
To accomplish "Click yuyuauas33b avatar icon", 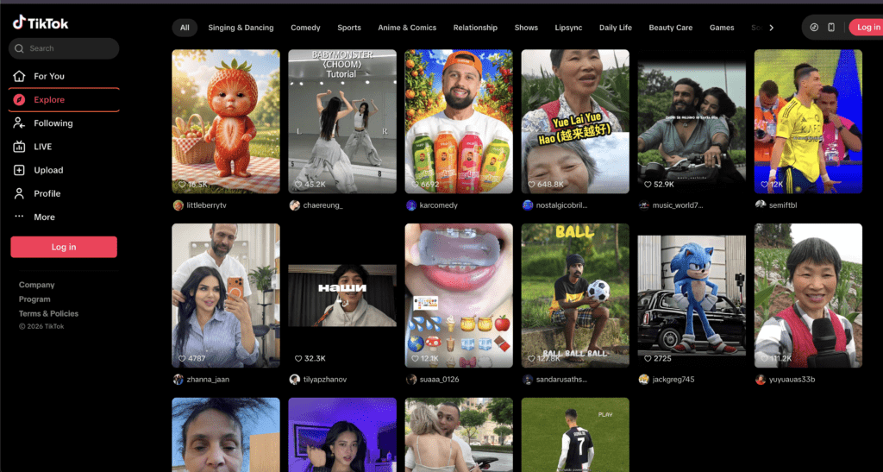I will pyautogui.click(x=761, y=379).
